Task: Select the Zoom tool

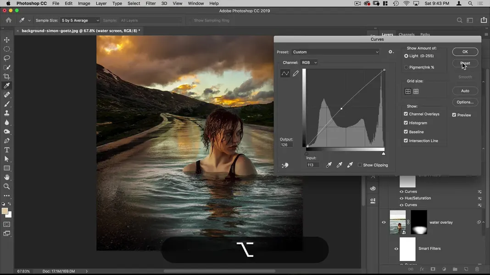Action: coord(6,186)
